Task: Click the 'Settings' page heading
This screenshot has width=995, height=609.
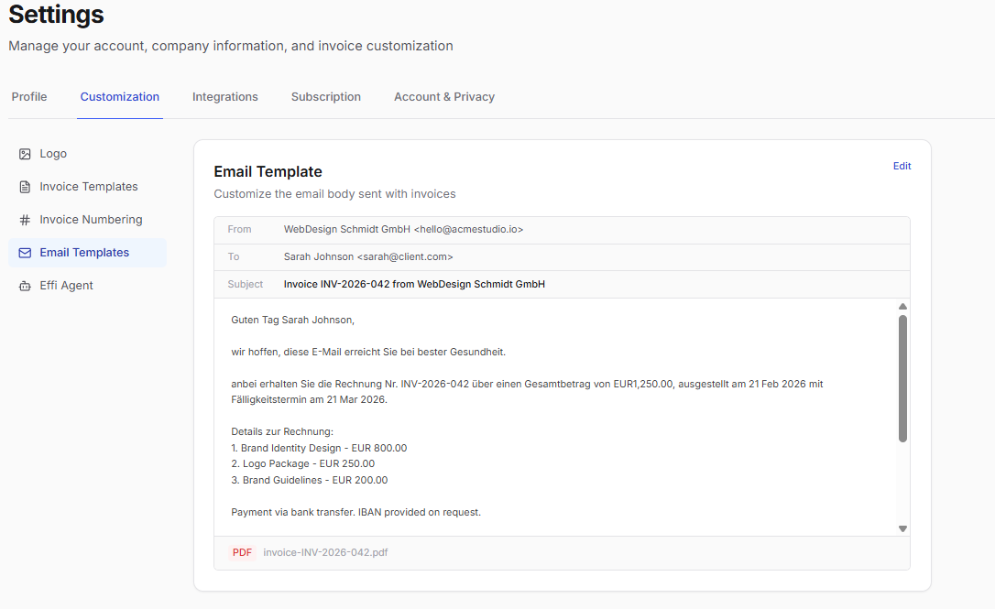Action: 56,14
